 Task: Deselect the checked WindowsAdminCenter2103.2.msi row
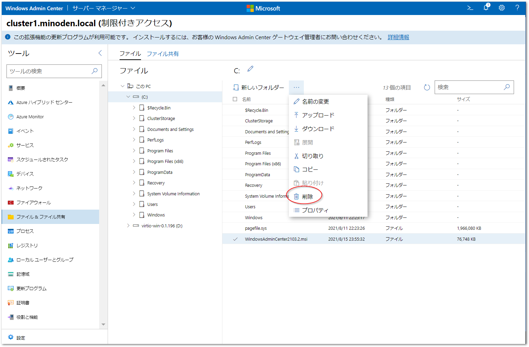pyautogui.click(x=235, y=239)
